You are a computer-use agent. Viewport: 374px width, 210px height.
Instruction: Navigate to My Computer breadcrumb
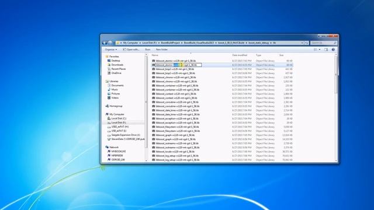[130, 43]
